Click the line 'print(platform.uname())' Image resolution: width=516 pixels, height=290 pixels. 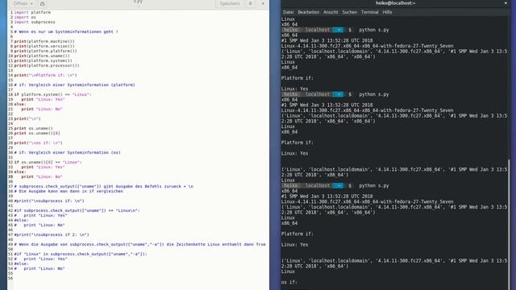click(42, 56)
